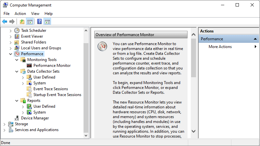Expand the Task Scheduler node
The width and height of the screenshot is (260, 146).
[10, 30]
